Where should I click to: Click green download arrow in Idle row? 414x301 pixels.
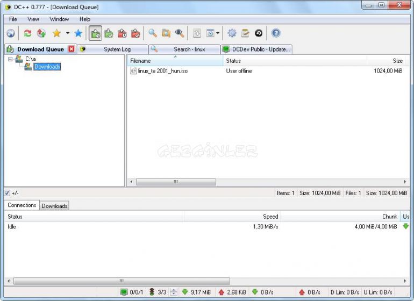pos(405,226)
